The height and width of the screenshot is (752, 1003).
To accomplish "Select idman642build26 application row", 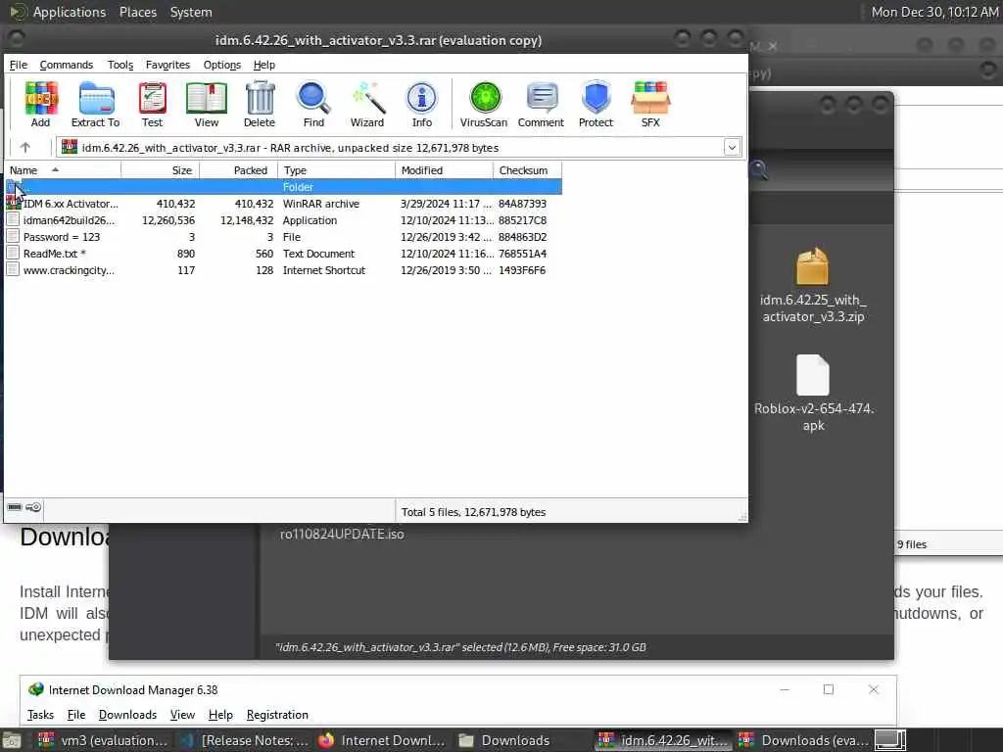I will [283, 220].
